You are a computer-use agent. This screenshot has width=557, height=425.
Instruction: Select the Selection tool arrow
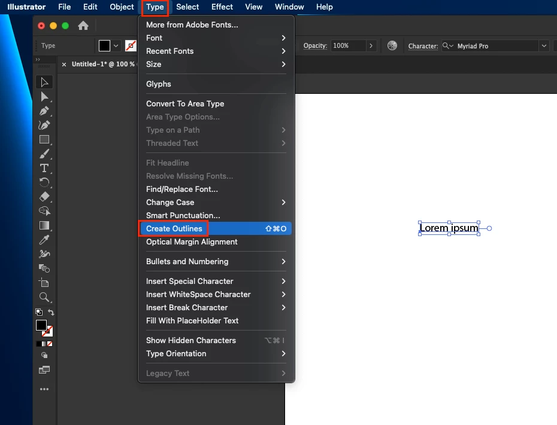tap(44, 82)
